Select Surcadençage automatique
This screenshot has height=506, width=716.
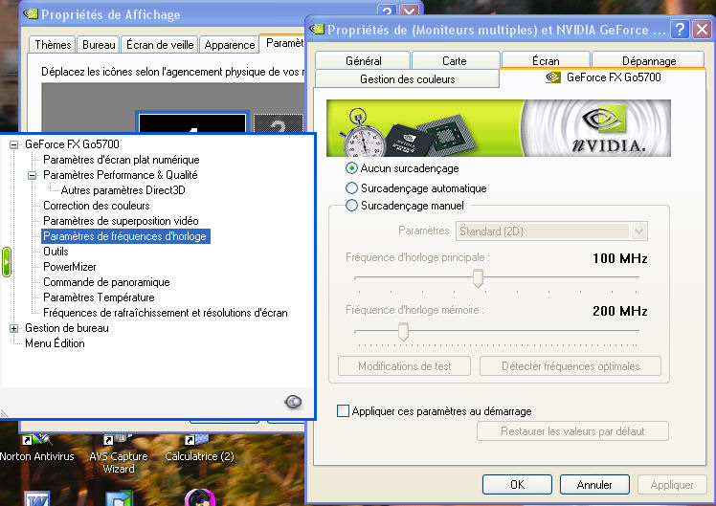pos(416,188)
